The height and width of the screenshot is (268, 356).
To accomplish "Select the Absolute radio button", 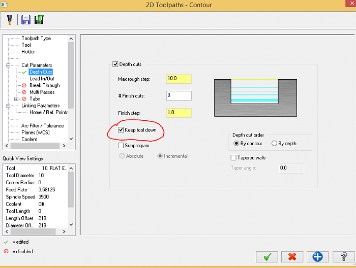I will 122,156.
